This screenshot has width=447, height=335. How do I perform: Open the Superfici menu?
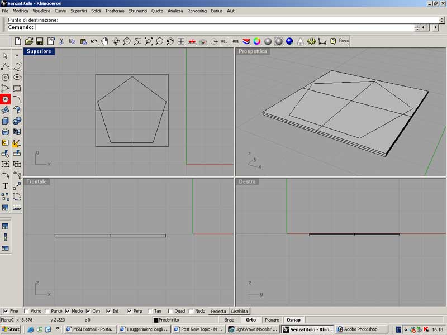(78, 11)
